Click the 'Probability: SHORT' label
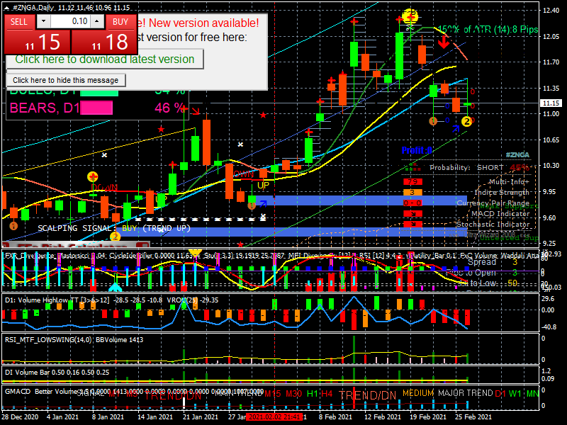This screenshot has height=425, width=567. pos(466,168)
